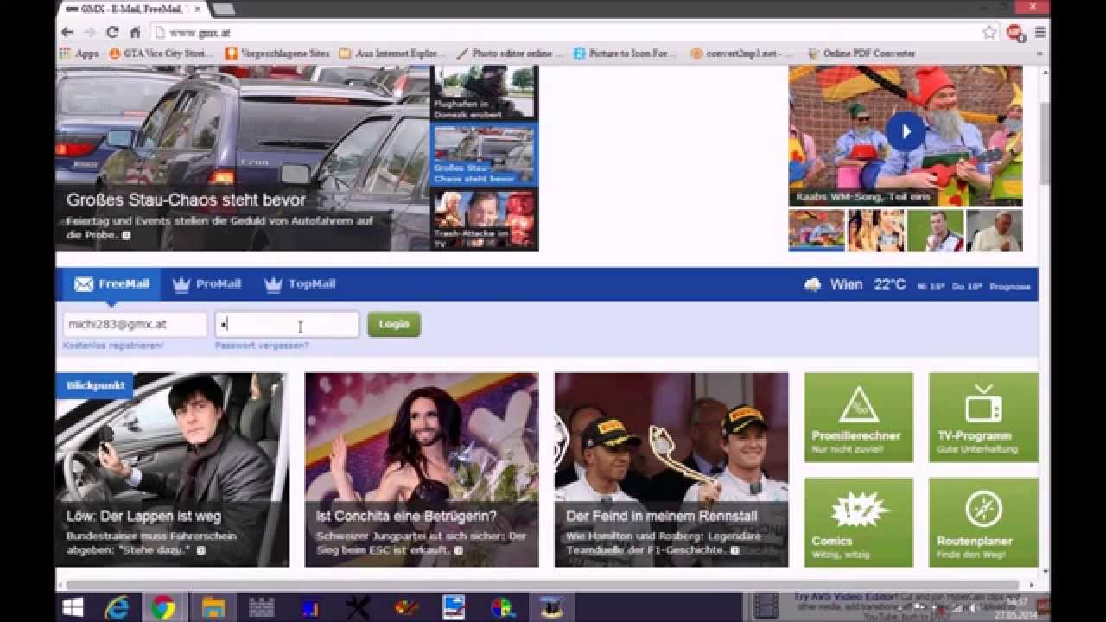Open Trash-Attacke im TV thumbnail
1106x622 pixels.
point(484,219)
